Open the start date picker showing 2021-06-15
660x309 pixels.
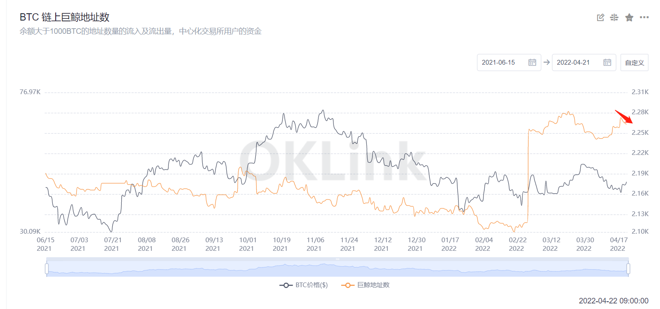click(509, 62)
